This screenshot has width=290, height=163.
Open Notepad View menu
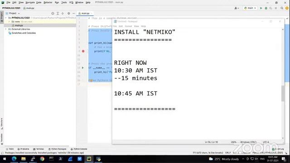tap(136, 26)
